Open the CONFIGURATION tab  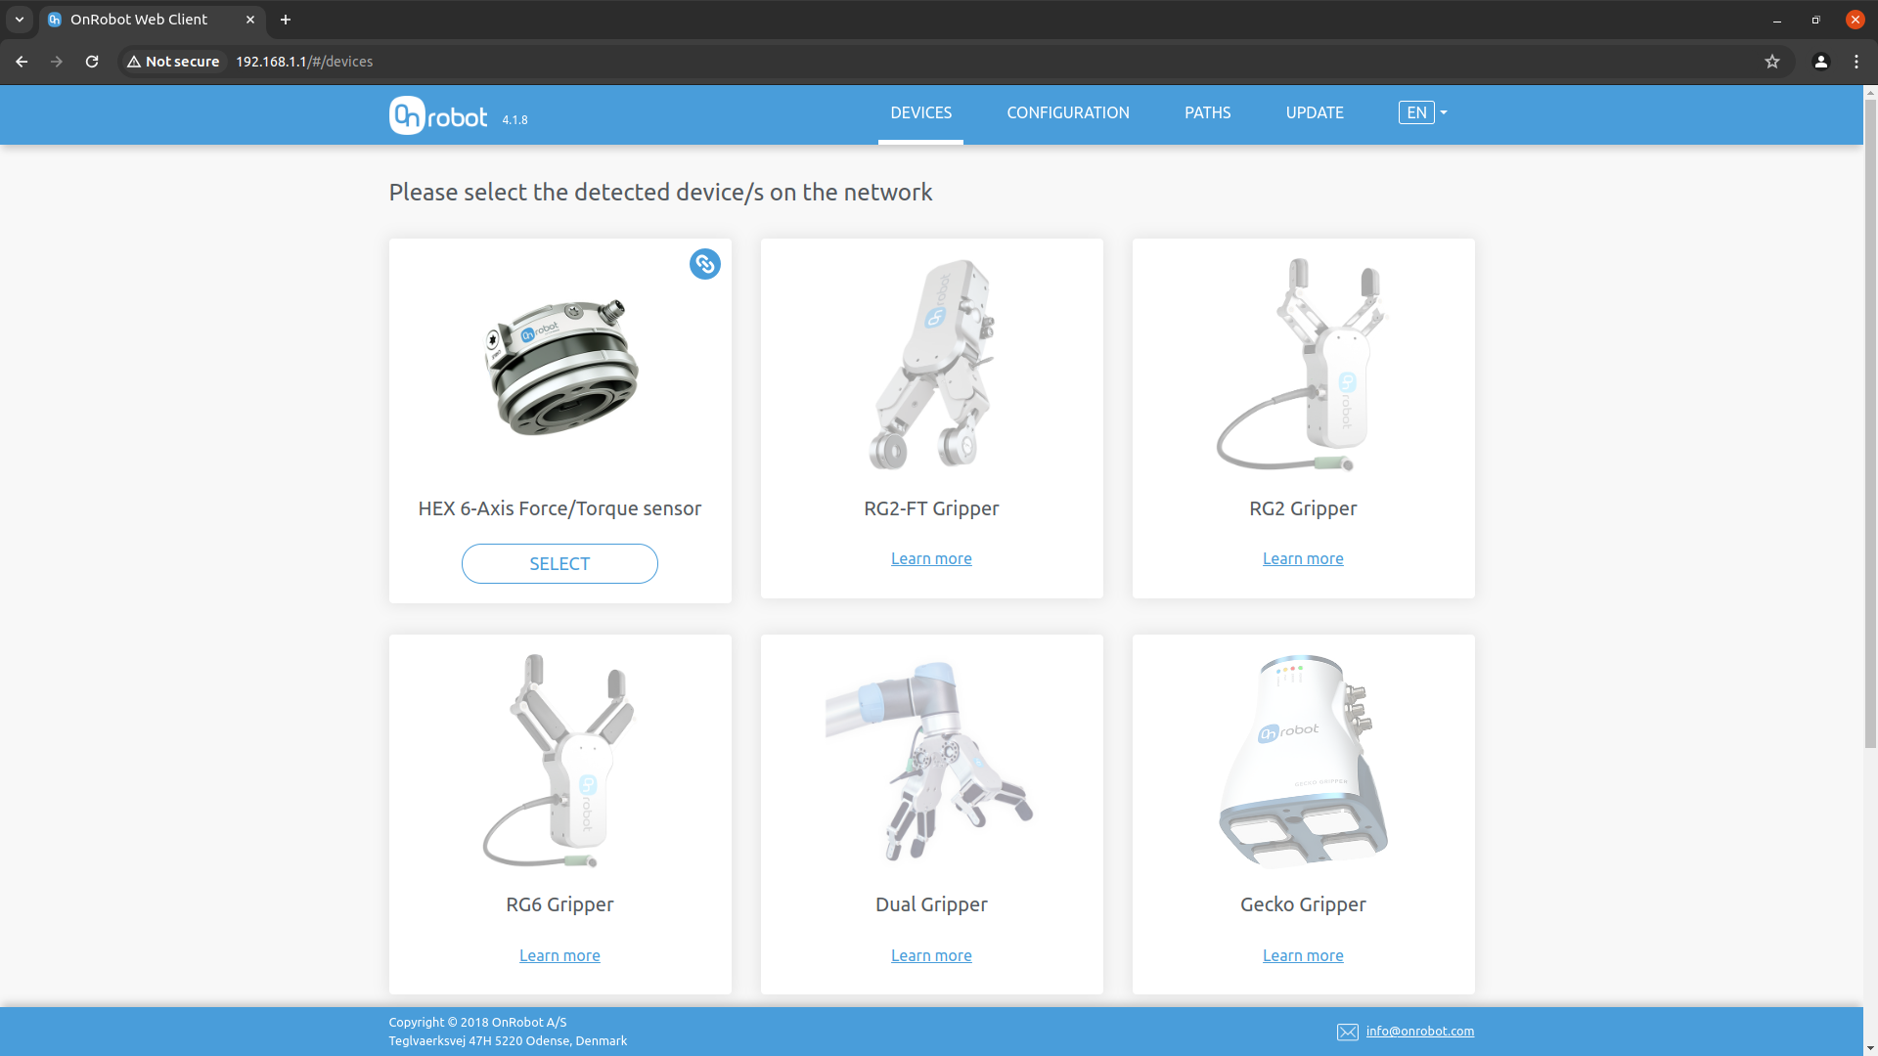coord(1068,113)
